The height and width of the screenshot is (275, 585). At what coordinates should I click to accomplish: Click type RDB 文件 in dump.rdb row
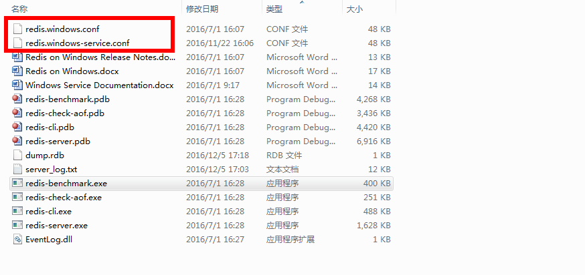coord(284,155)
